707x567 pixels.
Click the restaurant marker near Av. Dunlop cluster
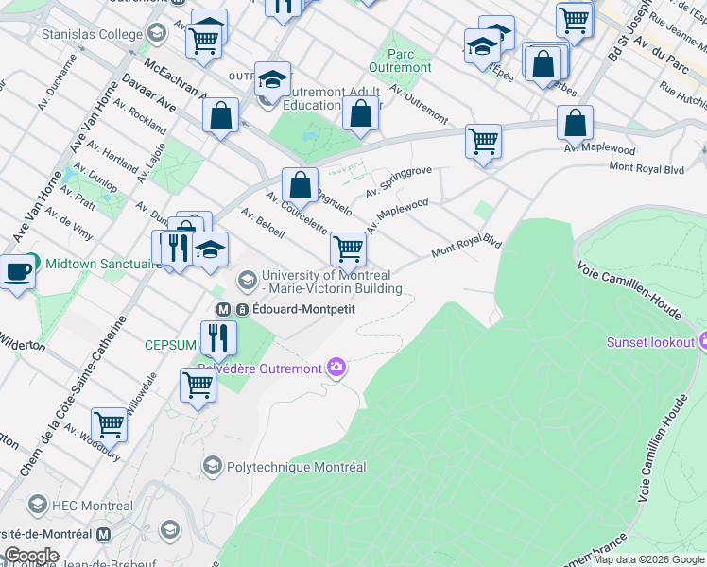(178, 250)
